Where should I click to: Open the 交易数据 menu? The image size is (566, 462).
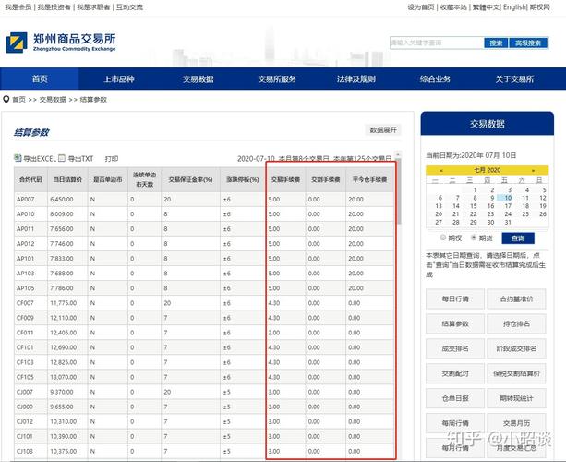[x=198, y=79]
